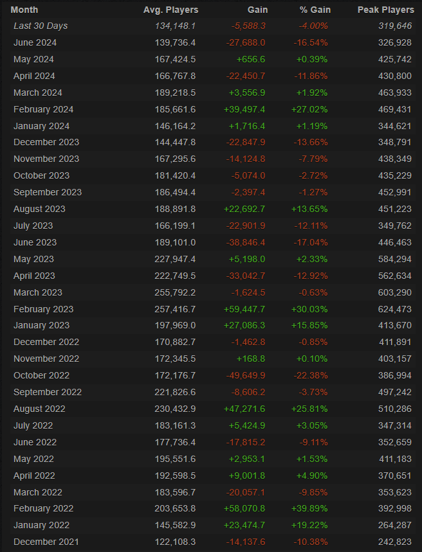The height and width of the screenshot is (552, 422).
Task: Click the percent gain value -22.38%
Action: tap(311, 376)
